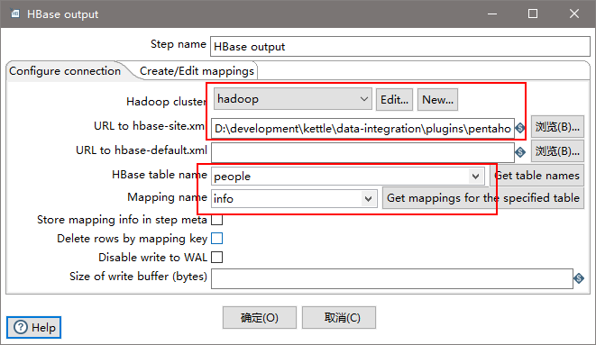Click variable icon beside hbase-default.xml URL field
596x345 pixels.
coord(520,152)
